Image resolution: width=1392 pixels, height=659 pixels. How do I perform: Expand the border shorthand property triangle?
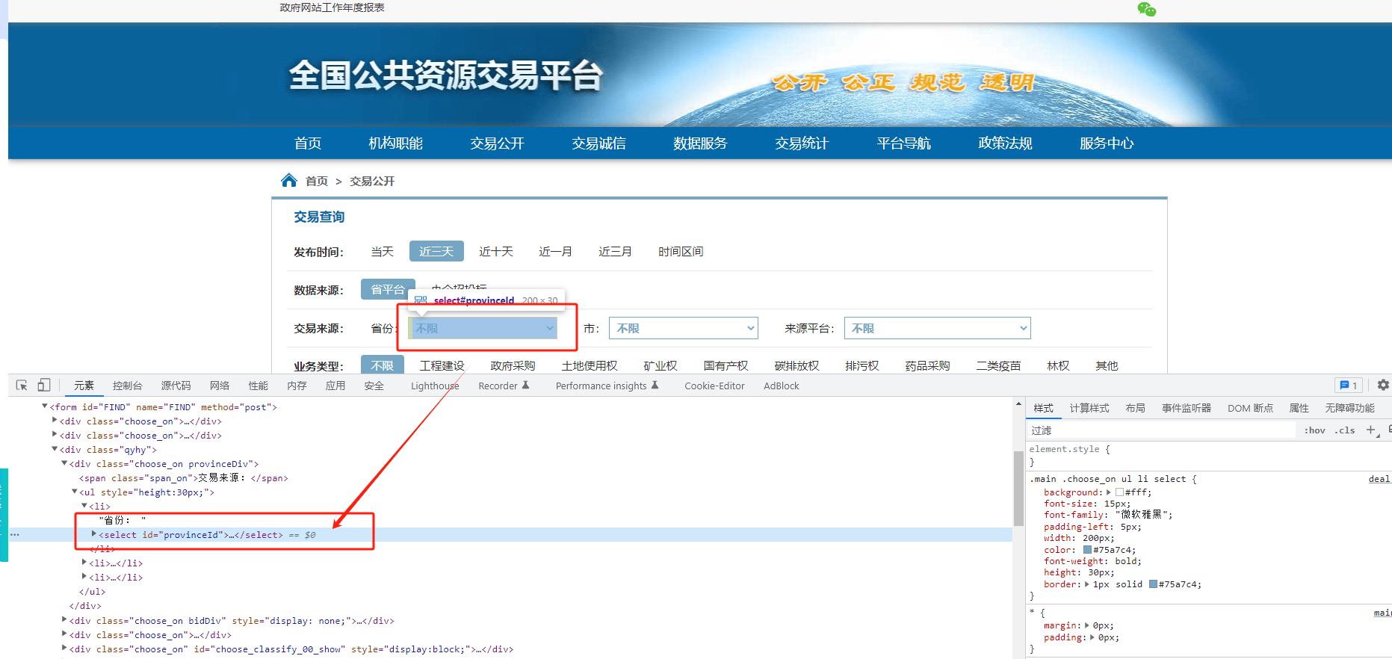coord(1087,584)
